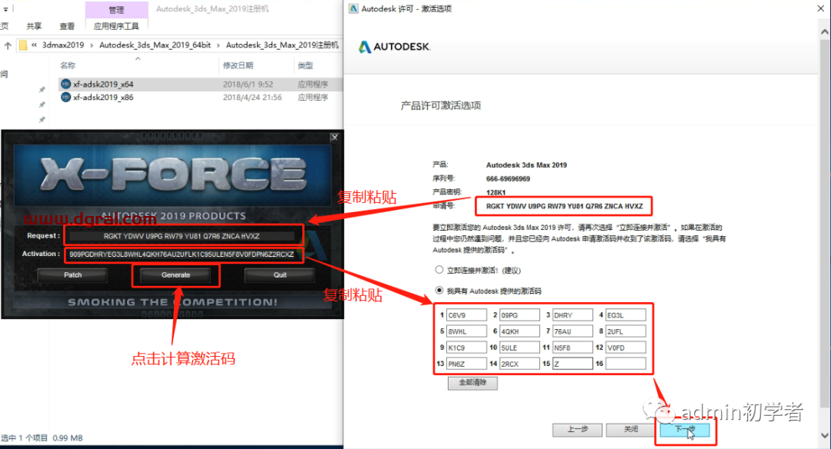831x449 pixels.
Task: Click the 全部清除 clear all button
Action: pyautogui.click(x=472, y=383)
